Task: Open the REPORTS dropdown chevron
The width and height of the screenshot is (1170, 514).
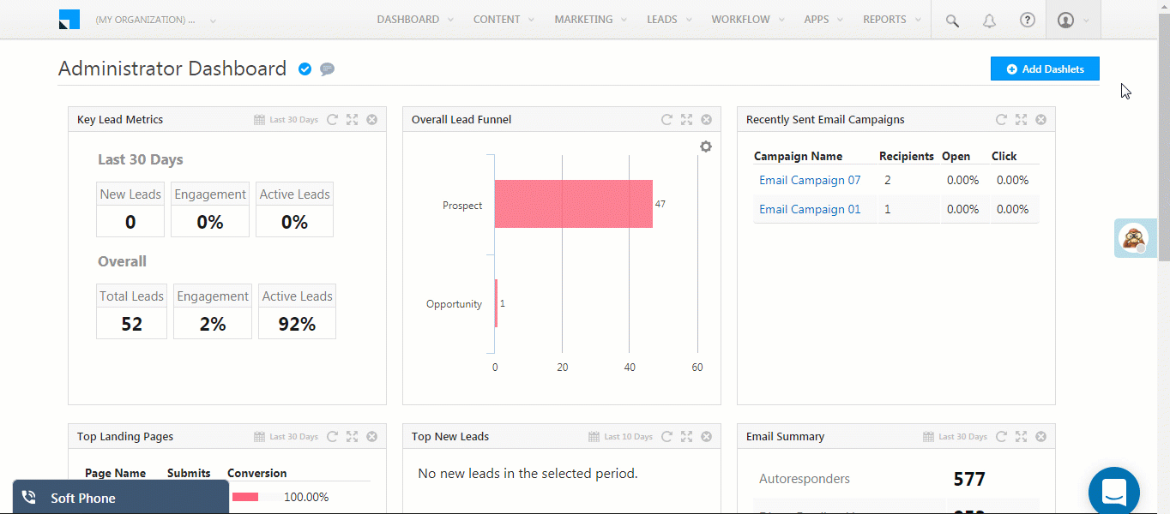Action: pos(919,19)
